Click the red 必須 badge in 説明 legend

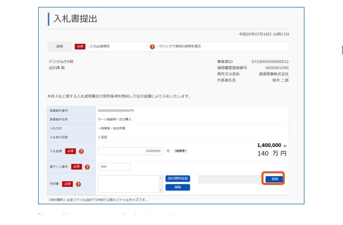click(x=80, y=47)
